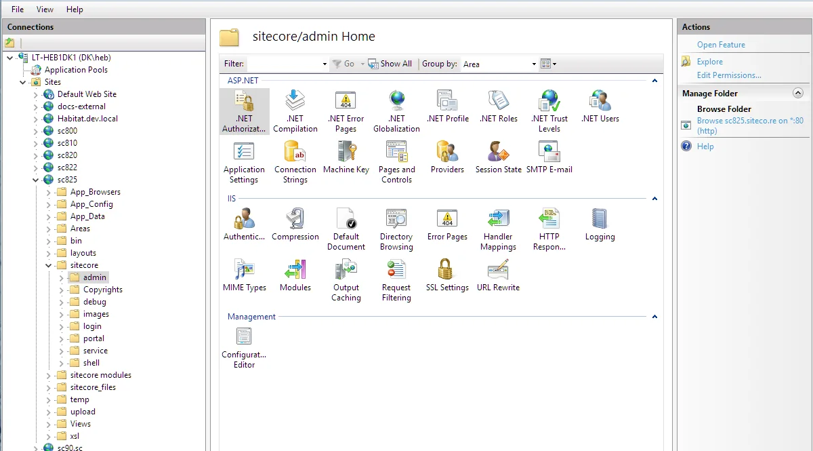This screenshot has width=813, height=451.
Task: Open .NET Roles feature
Action: coord(499,106)
